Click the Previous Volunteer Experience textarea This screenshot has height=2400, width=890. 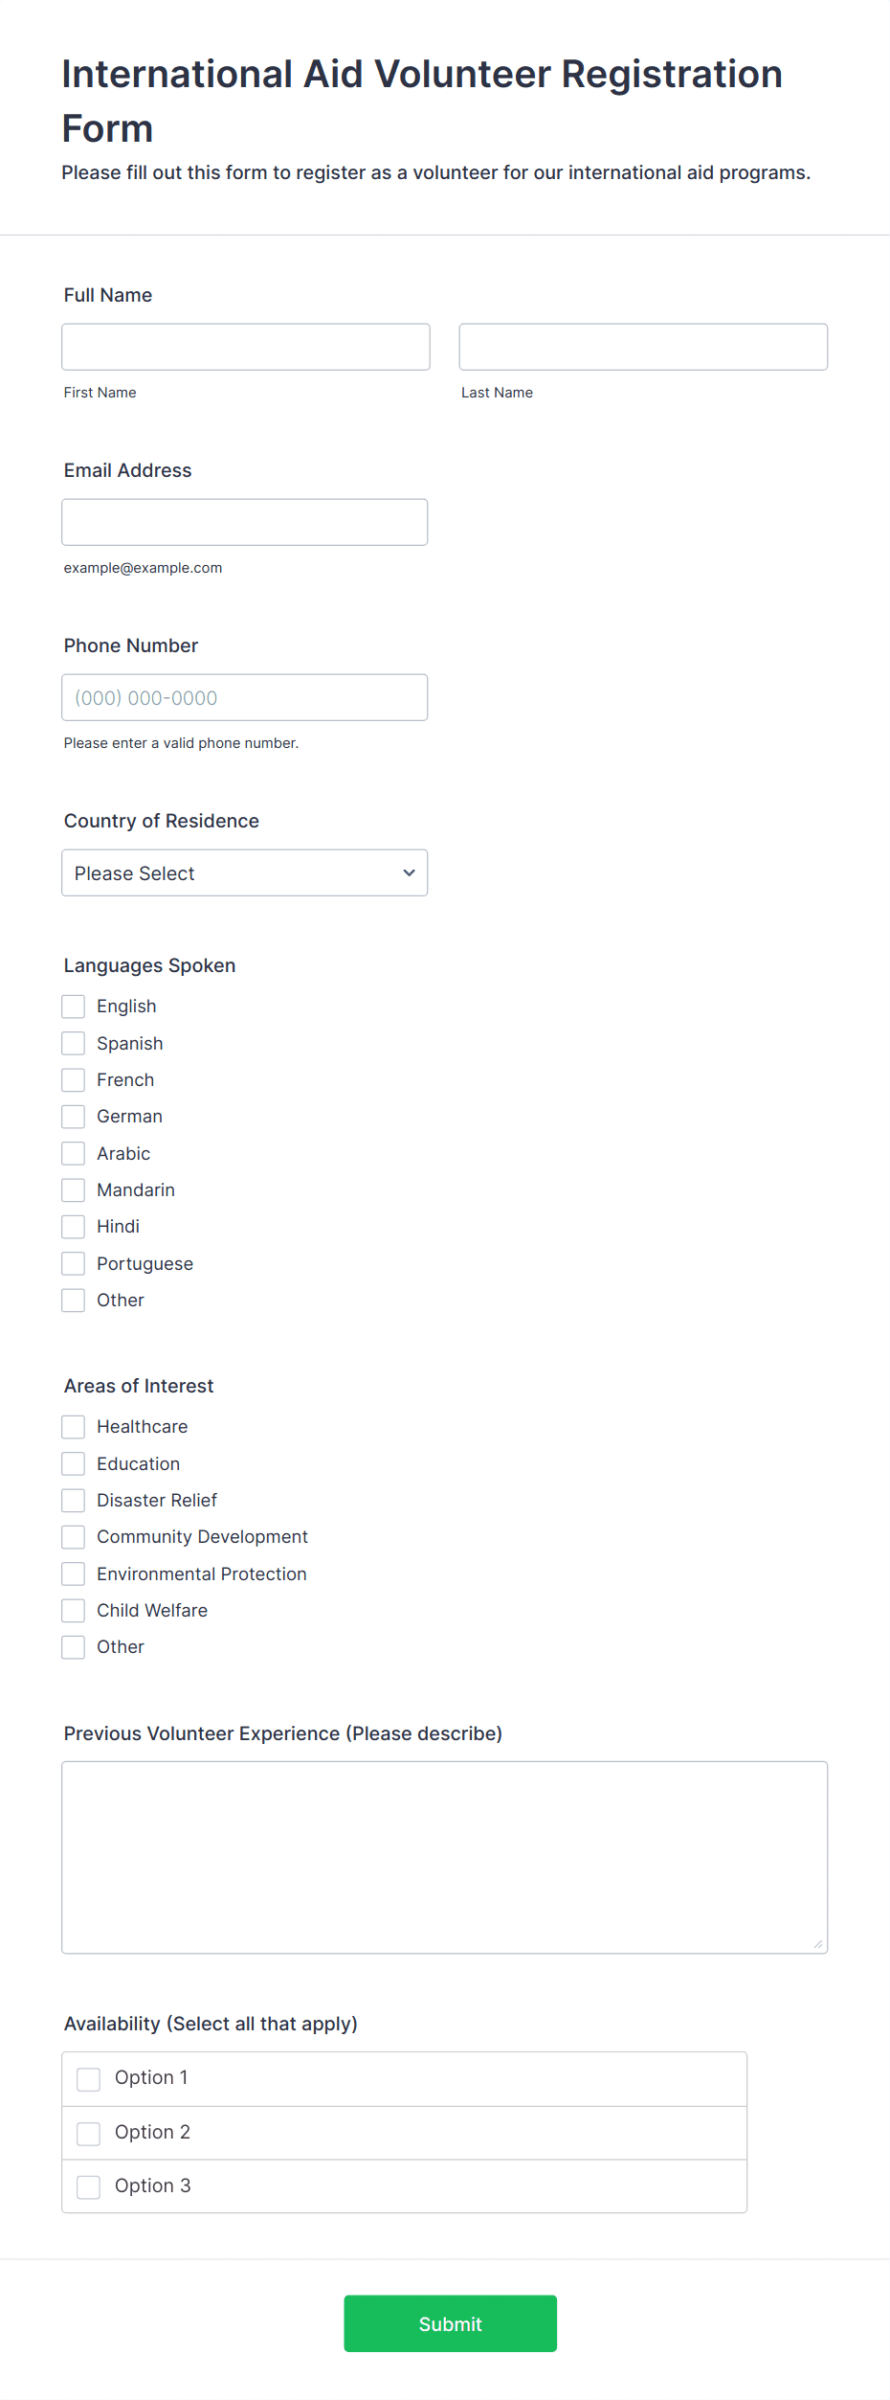445,1857
